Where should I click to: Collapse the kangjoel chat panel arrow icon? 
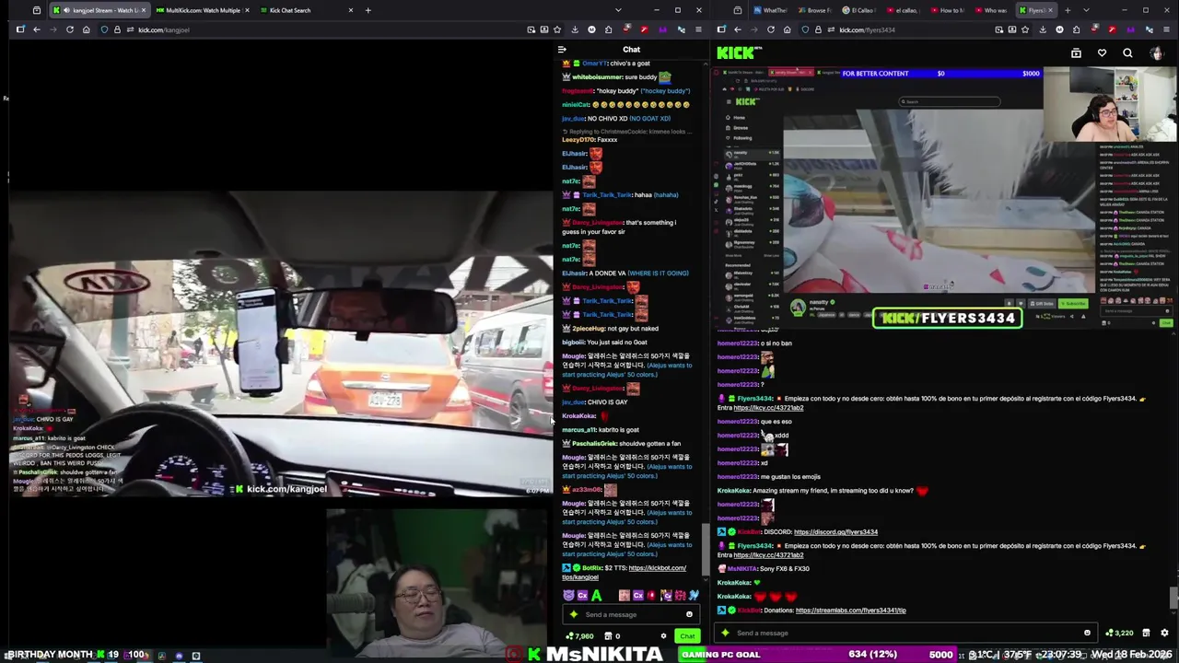(x=562, y=50)
